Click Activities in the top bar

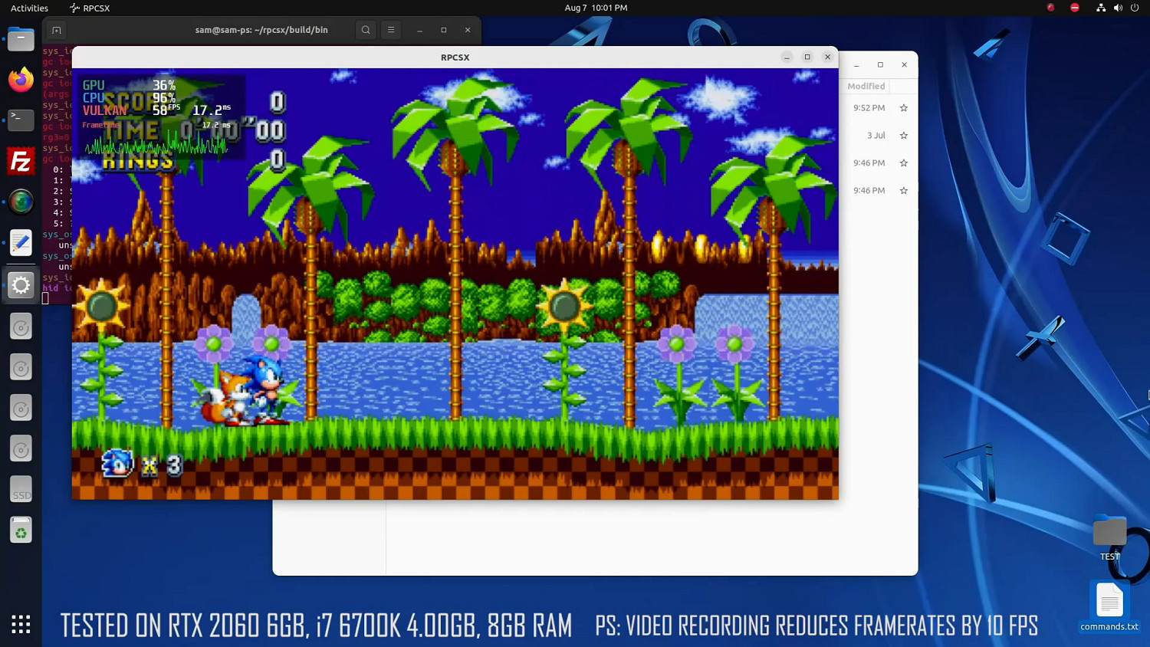29,8
